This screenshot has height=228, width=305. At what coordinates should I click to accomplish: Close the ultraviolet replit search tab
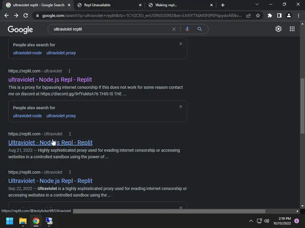[x=69, y=5]
